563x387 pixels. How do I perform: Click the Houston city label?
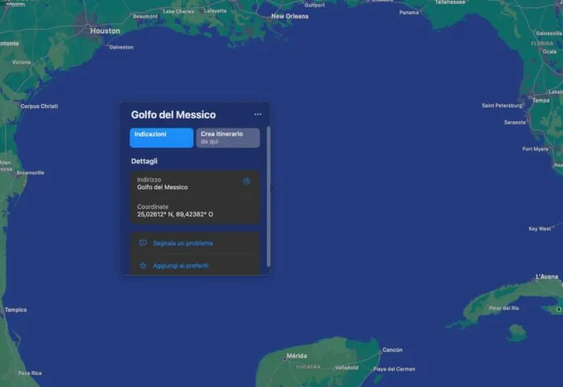[x=105, y=31]
